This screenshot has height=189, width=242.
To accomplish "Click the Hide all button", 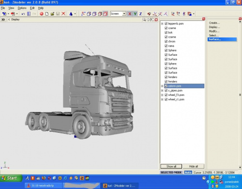I will coord(193,166).
